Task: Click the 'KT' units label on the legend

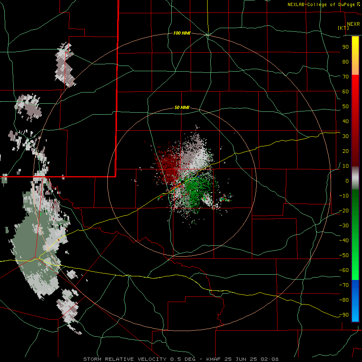Action: pos(343,28)
